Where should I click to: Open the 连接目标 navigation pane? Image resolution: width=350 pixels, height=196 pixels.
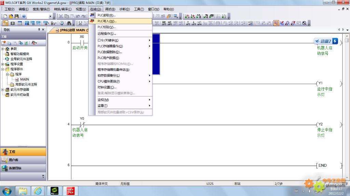(x=23, y=168)
